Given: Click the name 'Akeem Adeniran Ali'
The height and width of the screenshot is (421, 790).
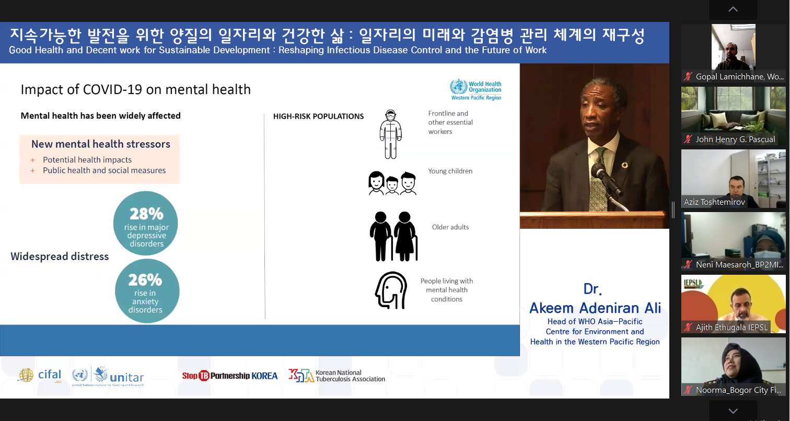Looking at the screenshot, I should point(595,308).
